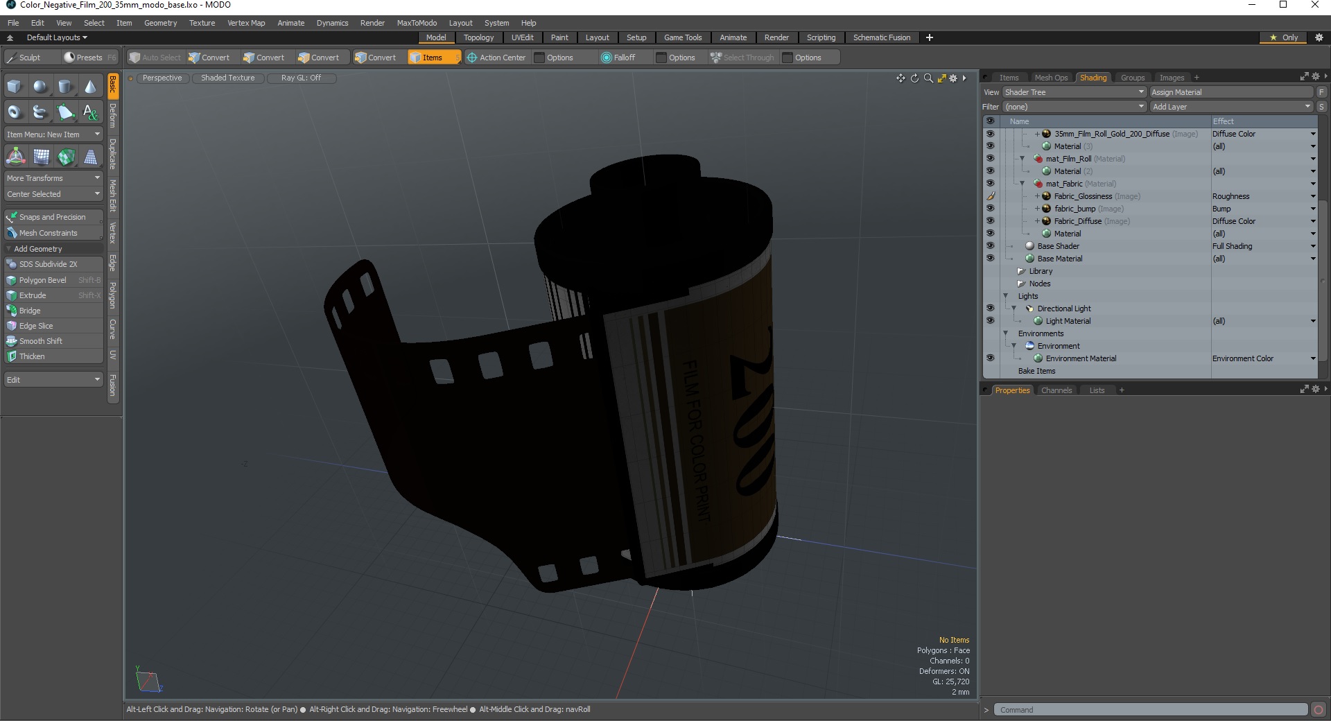
Task: Toggle Base Shader visibility
Action: [x=990, y=246]
